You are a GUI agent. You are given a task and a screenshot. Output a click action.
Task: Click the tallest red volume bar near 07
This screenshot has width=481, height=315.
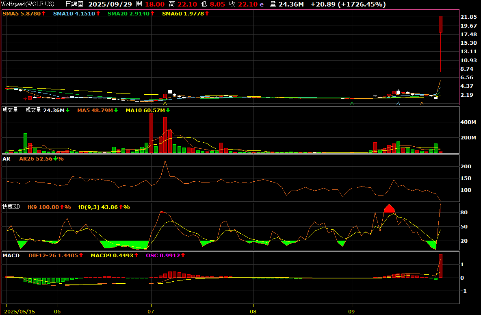pyautogui.click(x=151, y=133)
